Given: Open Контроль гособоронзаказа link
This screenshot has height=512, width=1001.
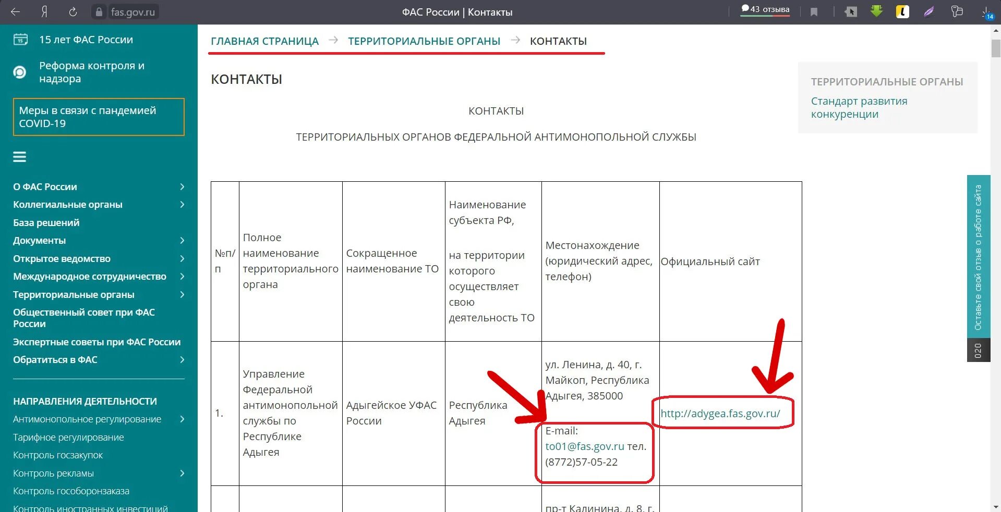Looking at the screenshot, I should click(71, 491).
